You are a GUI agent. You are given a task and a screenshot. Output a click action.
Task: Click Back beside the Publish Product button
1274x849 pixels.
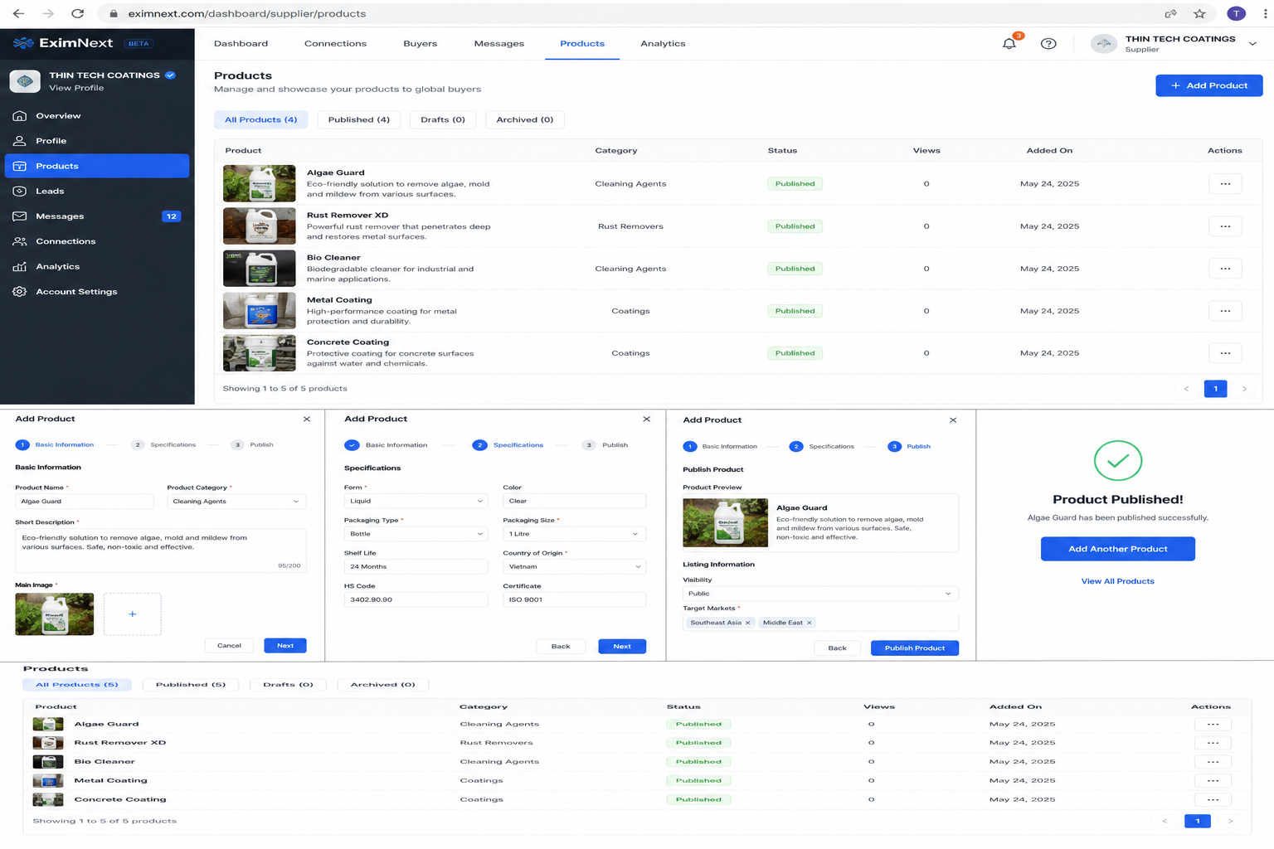pos(838,648)
